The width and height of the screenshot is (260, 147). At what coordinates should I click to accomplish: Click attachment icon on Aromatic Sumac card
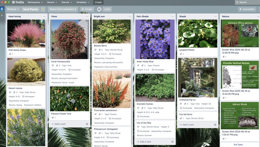[x=142, y=108]
